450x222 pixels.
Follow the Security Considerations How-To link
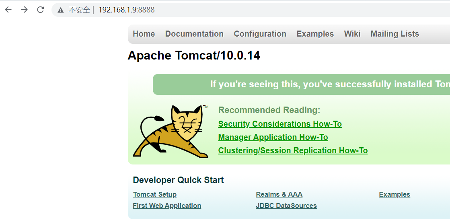tap(280, 124)
